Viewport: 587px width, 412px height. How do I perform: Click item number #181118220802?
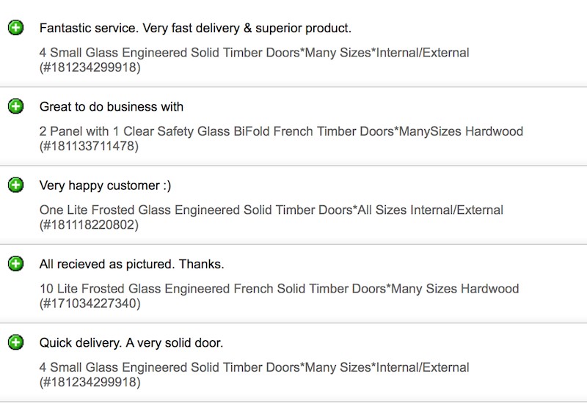click(89, 225)
